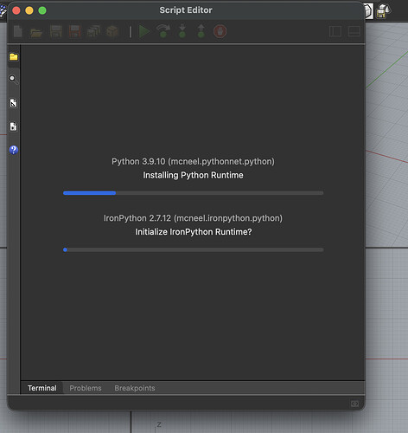408x433 pixels.
Task: Open help with blue question mark
Action: [14, 150]
